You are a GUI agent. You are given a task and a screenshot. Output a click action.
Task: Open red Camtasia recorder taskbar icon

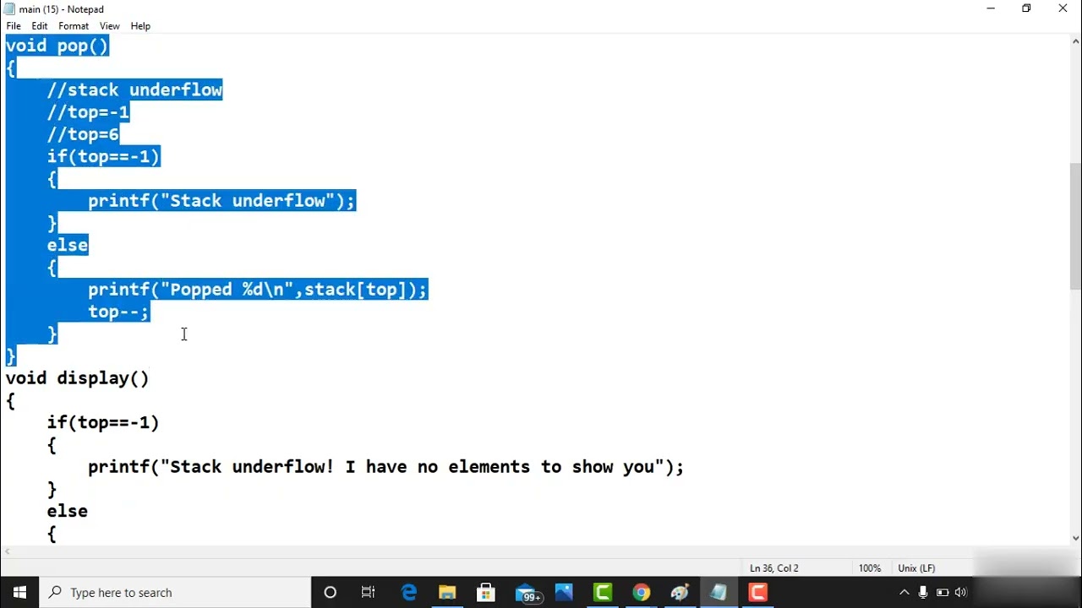point(758,593)
